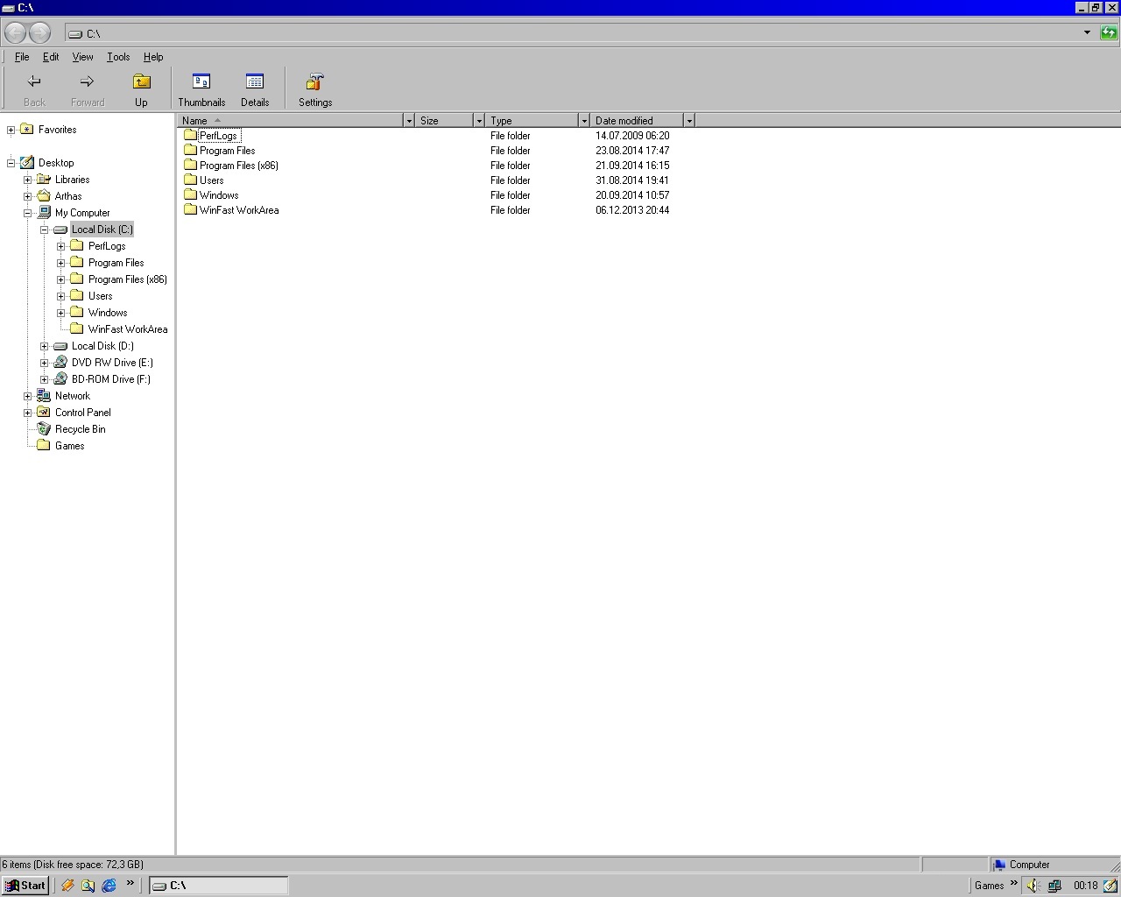The height and width of the screenshot is (897, 1121).
Task: Select the Favorites star icon in tree
Action: [27, 129]
